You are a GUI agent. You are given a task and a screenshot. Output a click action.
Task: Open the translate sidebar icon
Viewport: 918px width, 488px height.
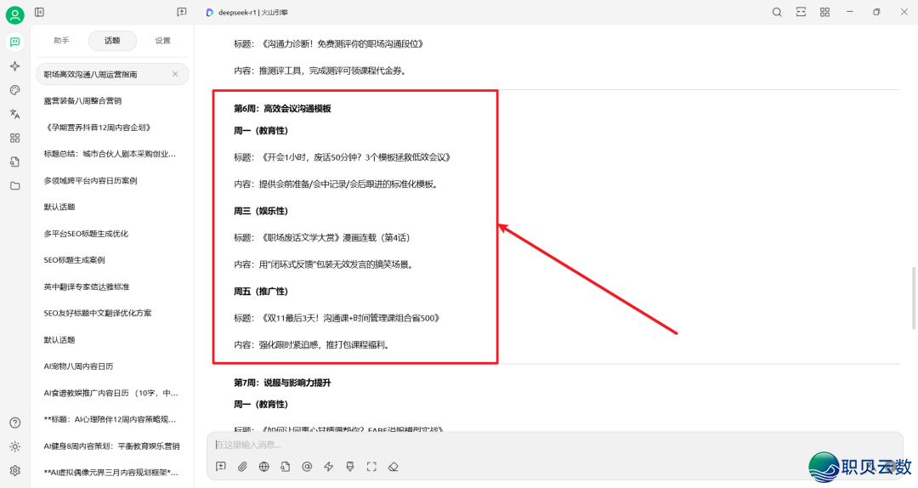click(14, 114)
